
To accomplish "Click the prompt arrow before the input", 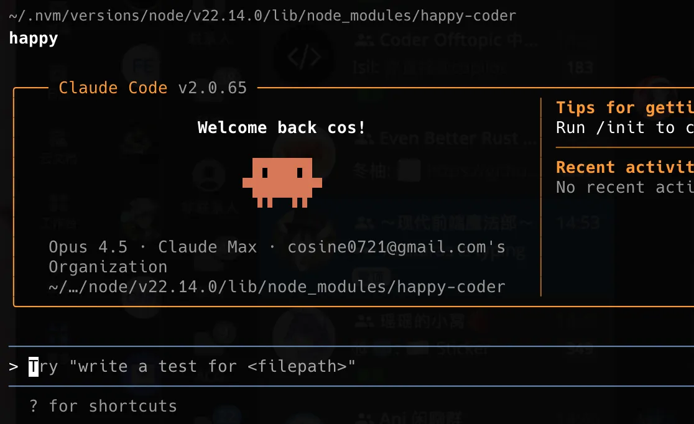I will (x=14, y=366).
